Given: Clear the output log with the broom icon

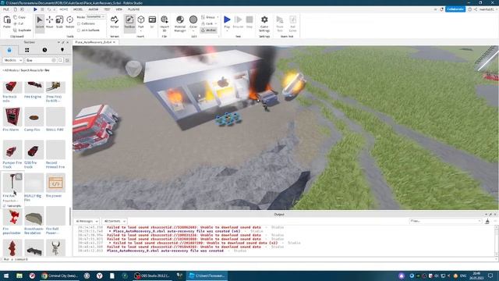Looking at the screenshot, I should [x=487, y=221].
